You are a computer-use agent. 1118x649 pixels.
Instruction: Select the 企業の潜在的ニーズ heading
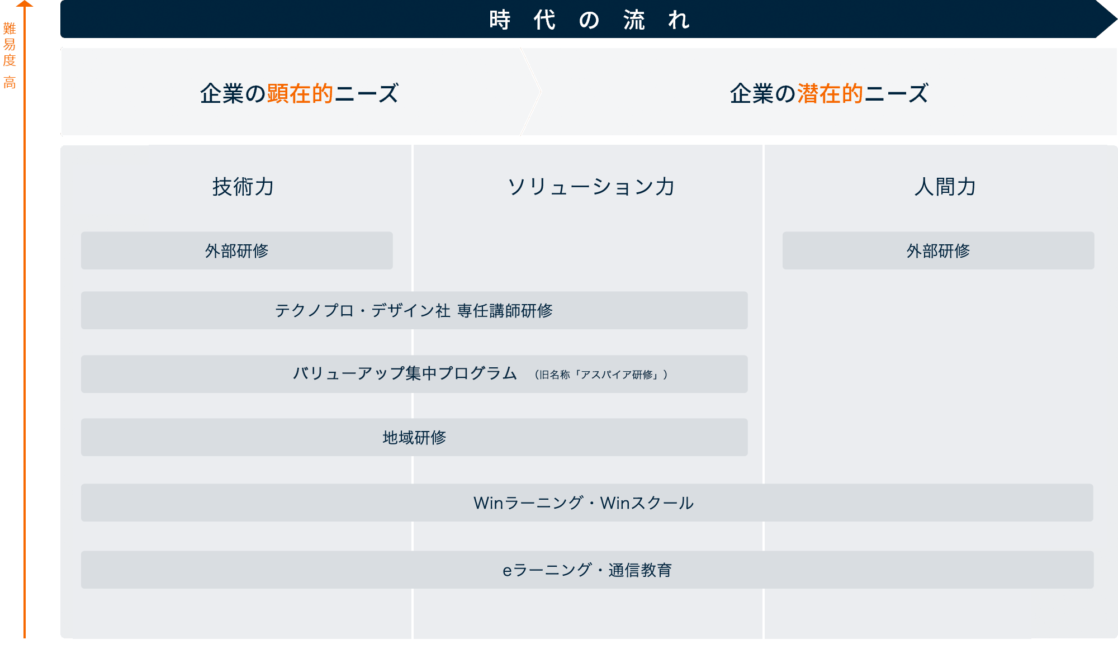(x=828, y=93)
